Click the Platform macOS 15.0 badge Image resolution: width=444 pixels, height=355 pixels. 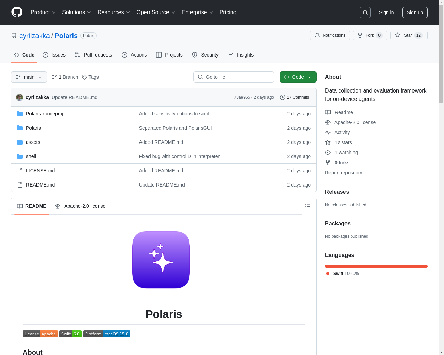107,334
